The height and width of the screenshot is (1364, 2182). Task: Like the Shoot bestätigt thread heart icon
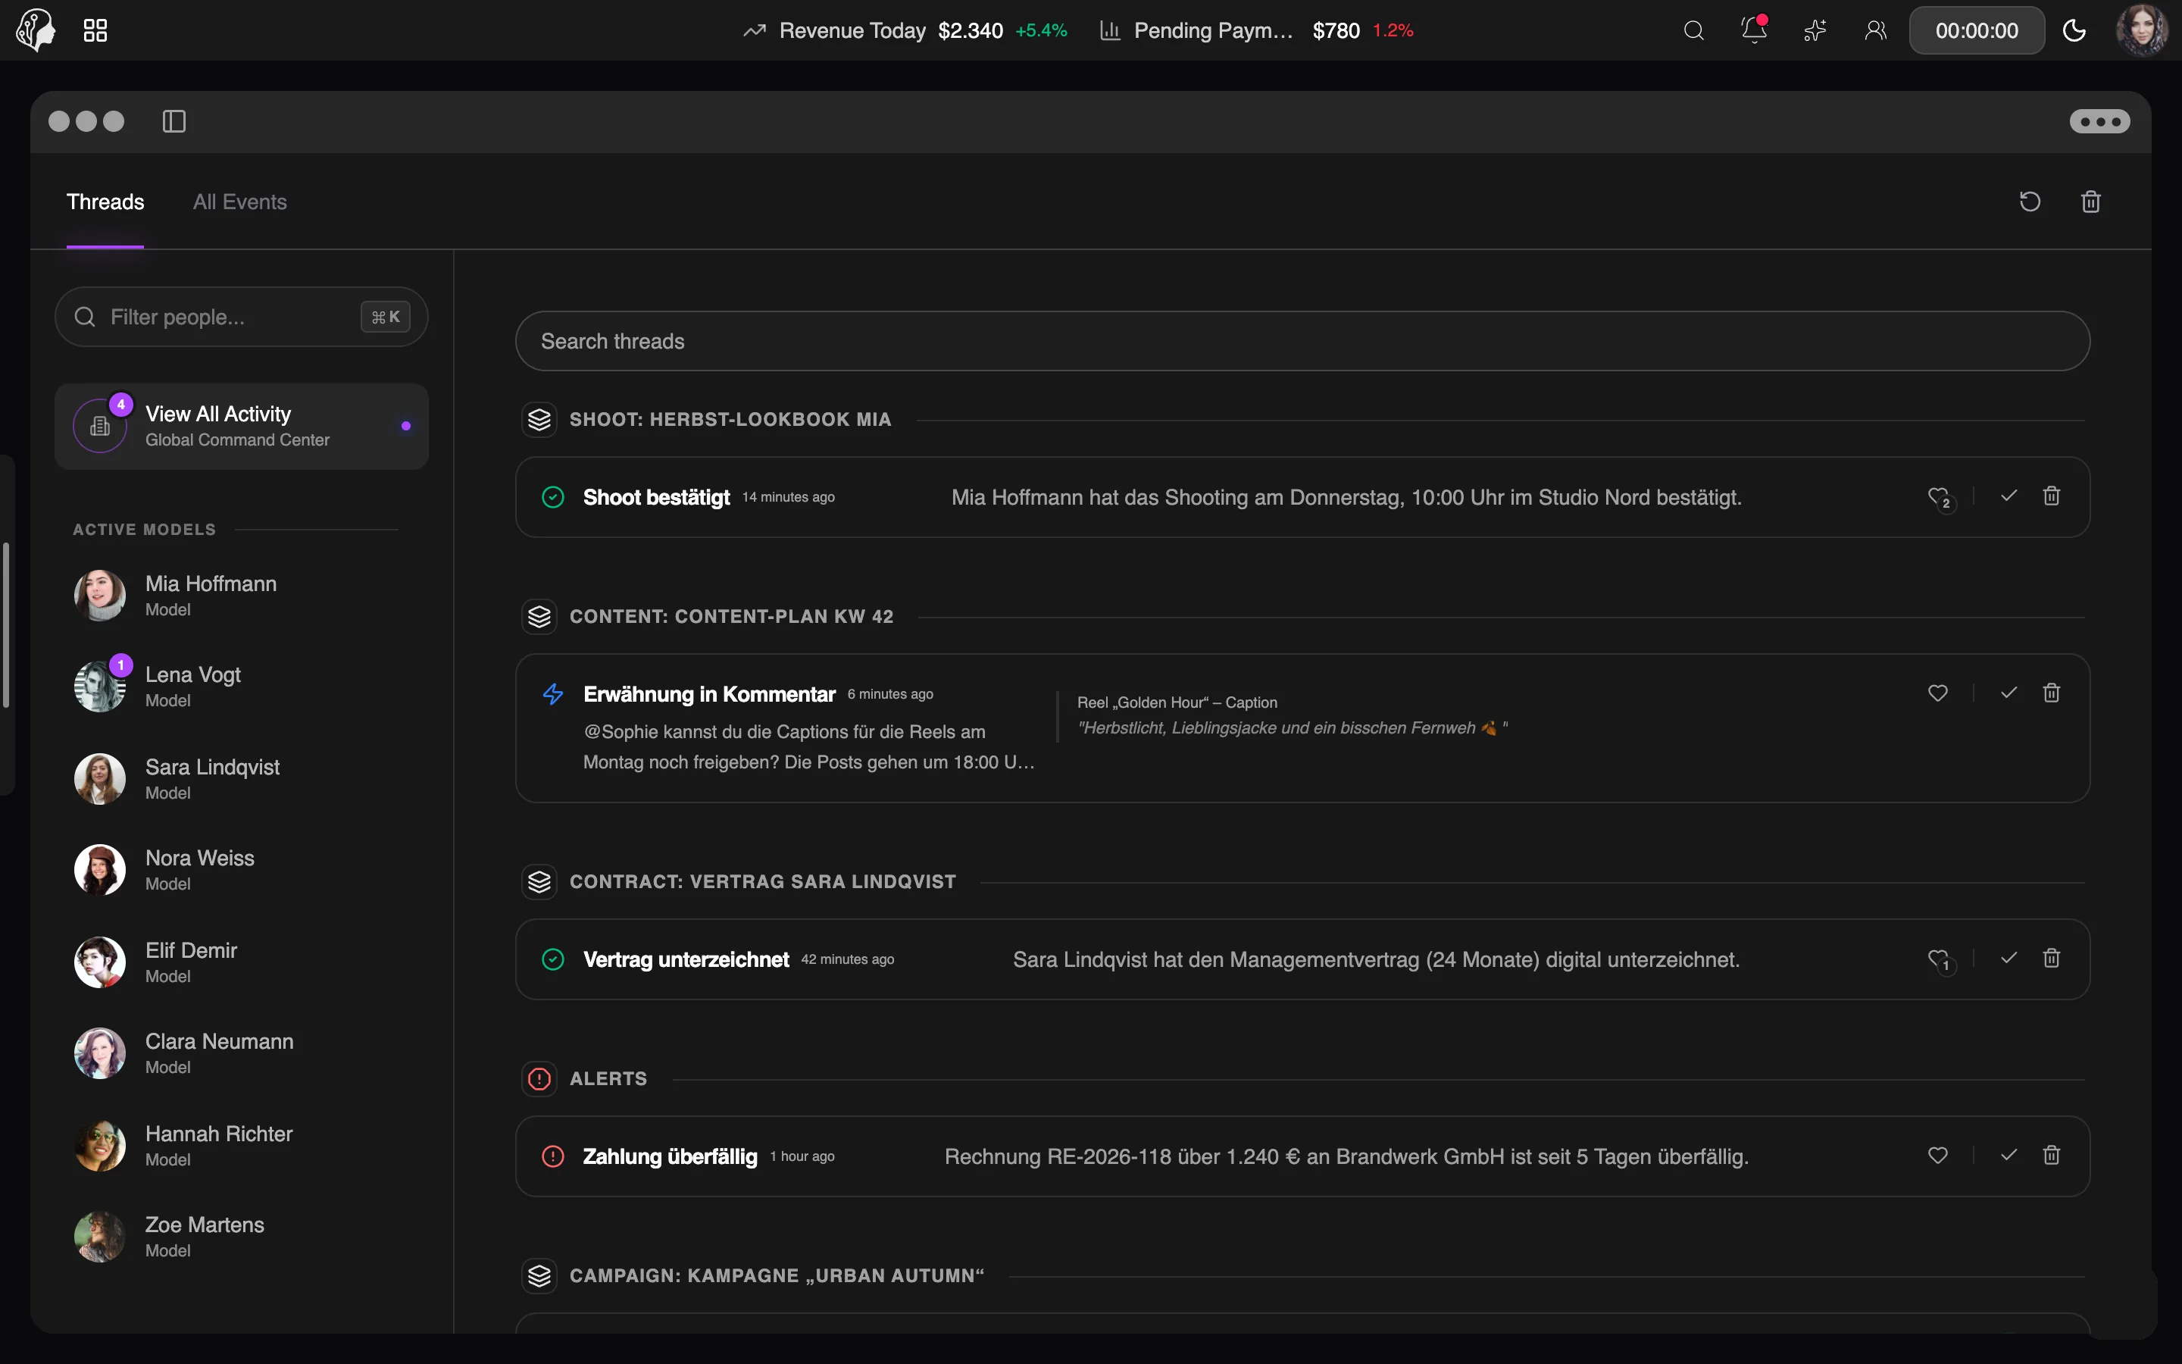pos(1939,497)
